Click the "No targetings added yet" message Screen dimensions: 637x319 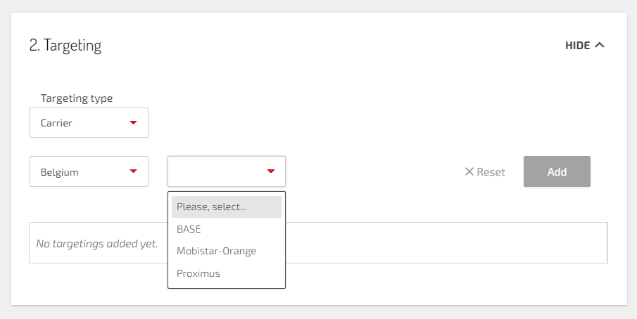pyautogui.click(x=97, y=244)
